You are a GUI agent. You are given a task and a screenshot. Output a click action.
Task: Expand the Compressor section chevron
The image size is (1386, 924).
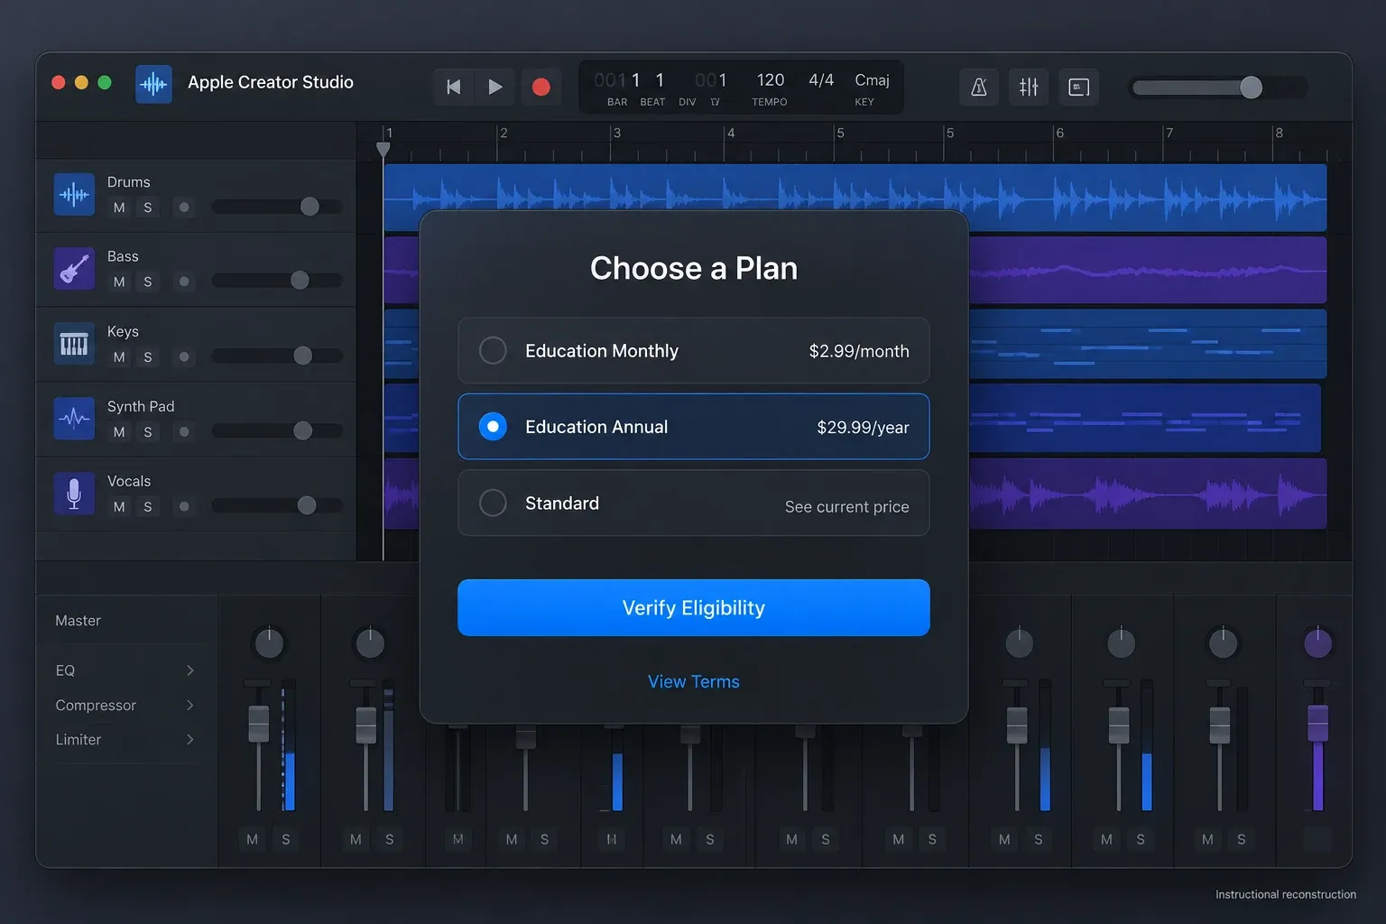[189, 705]
